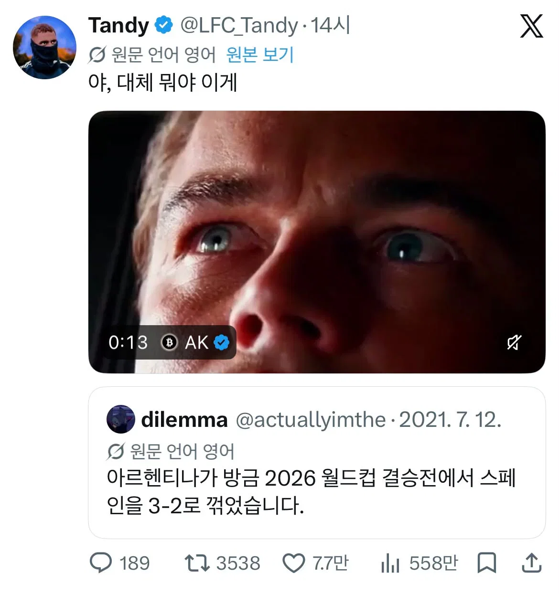Retweet the post with 3538 reposts
Screen dimensions: 559x594
coord(223,563)
